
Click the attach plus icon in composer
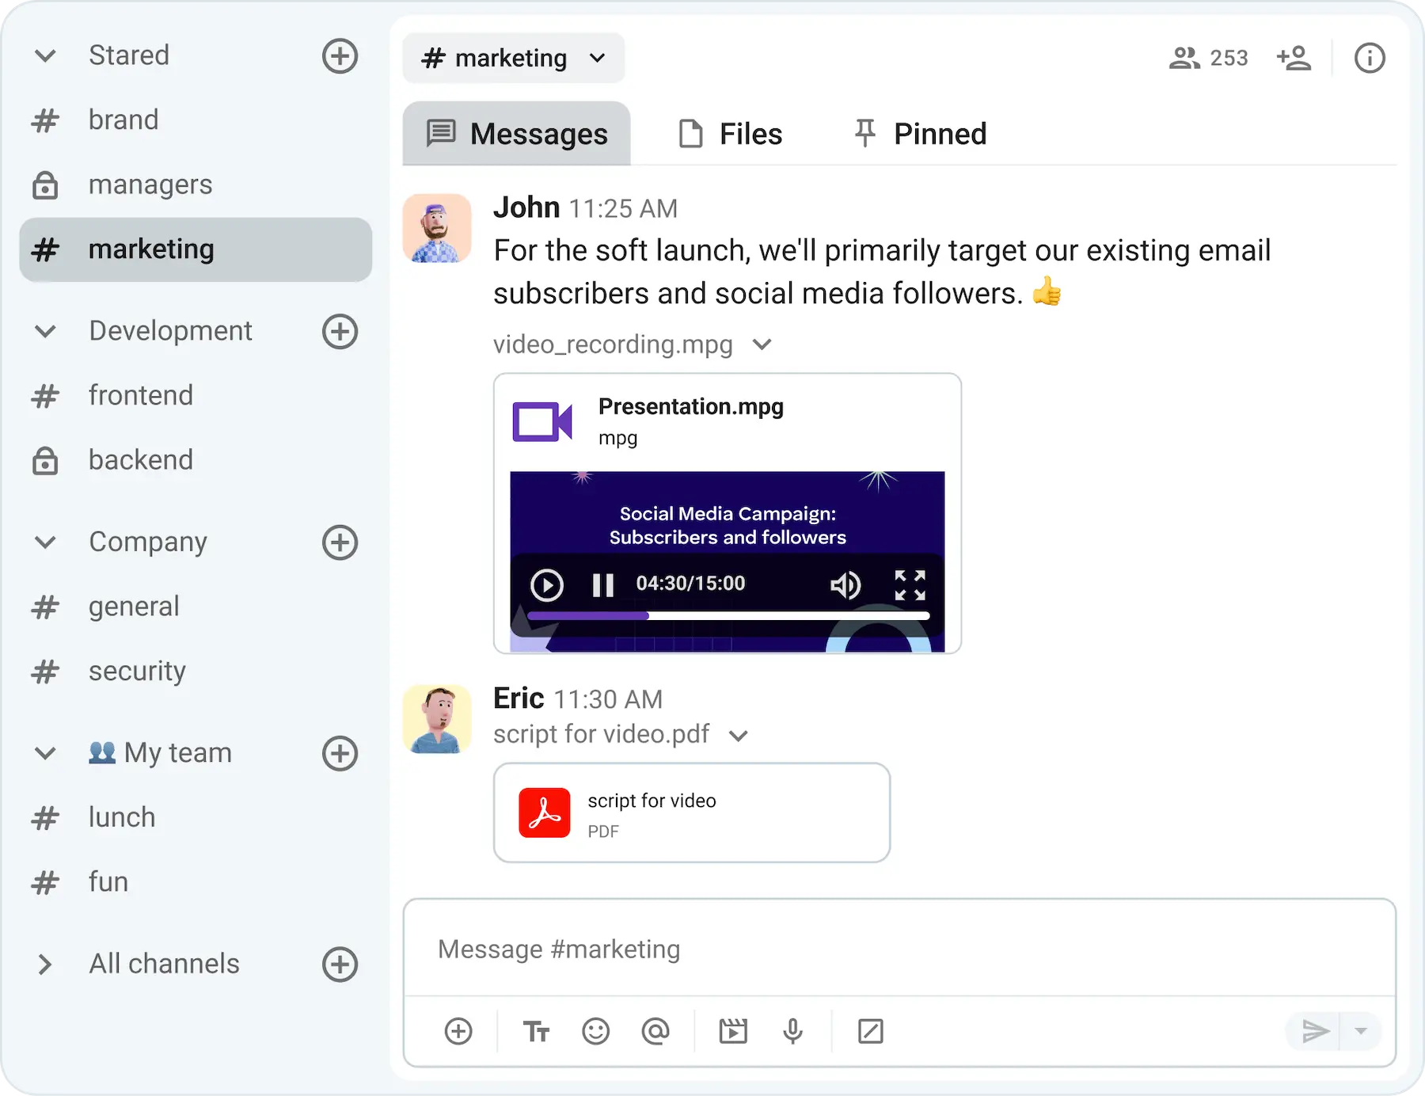coord(458,1031)
